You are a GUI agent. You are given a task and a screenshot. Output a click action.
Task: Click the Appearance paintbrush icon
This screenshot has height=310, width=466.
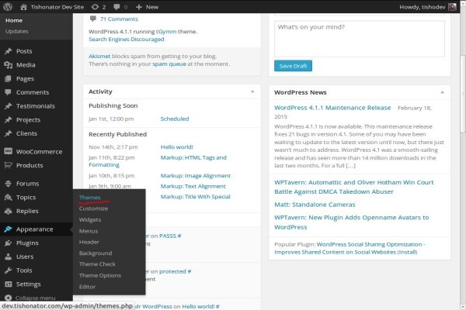pyautogui.click(x=8, y=229)
